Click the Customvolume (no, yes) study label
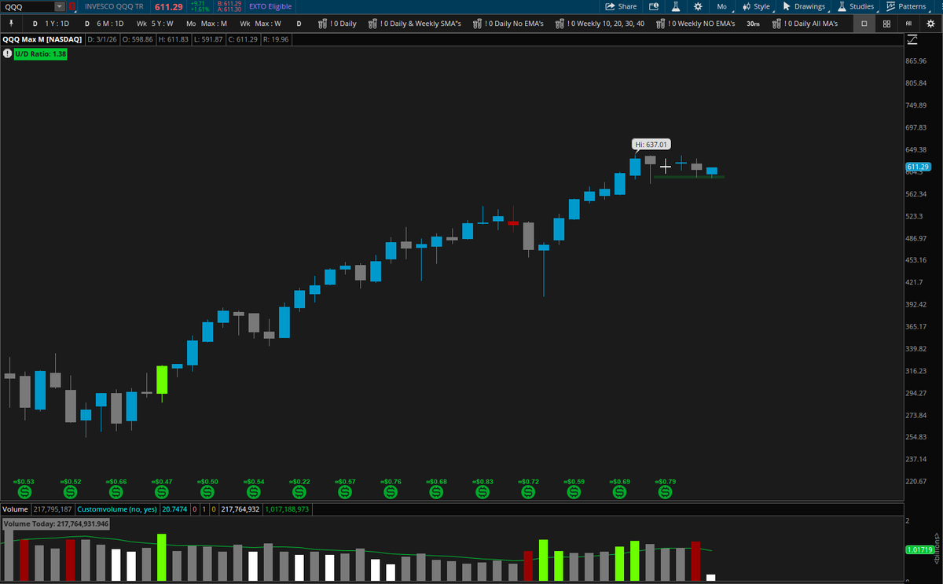Image resolution: width=943 pixels, height=584 pixels. [118, 509]
